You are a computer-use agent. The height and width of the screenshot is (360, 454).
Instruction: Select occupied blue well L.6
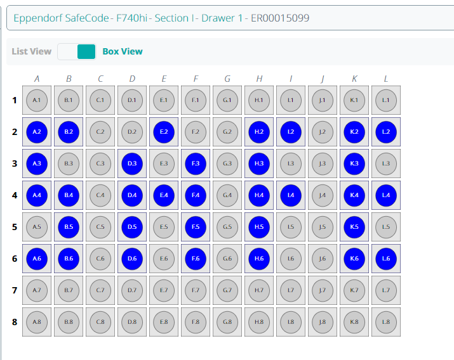(386, 259)
